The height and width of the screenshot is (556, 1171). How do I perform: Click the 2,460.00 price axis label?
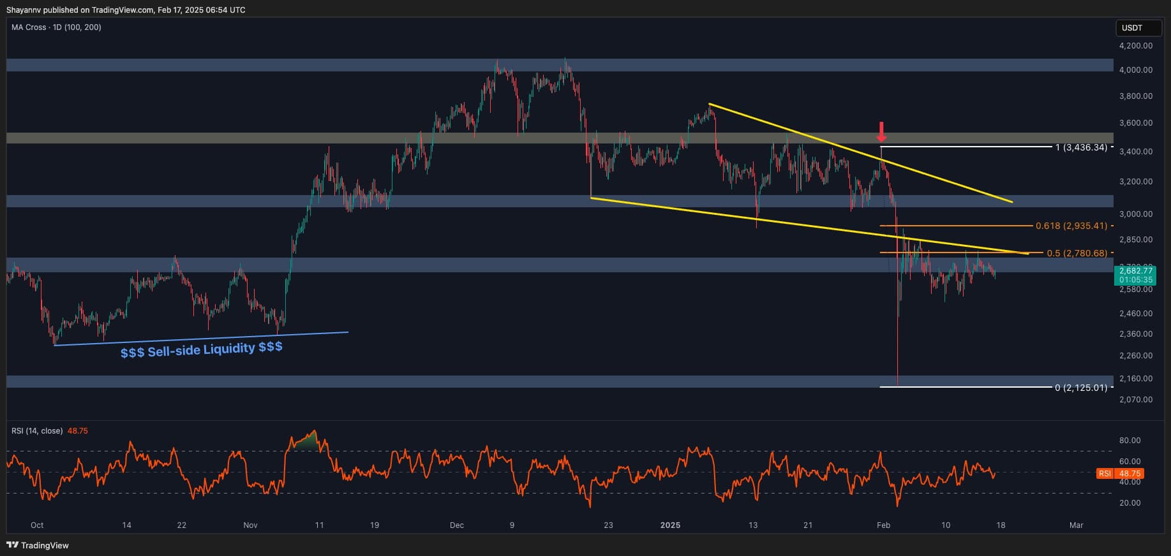point(1135,314)
